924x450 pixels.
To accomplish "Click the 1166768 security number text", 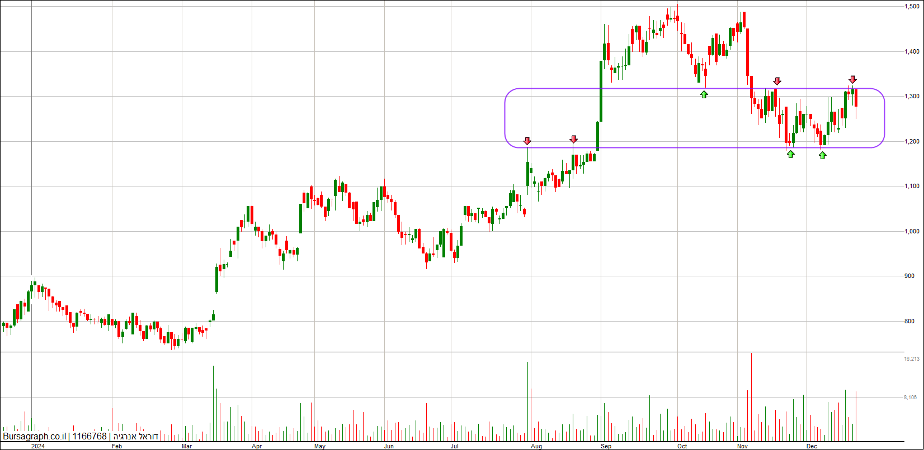I will tap(89, 437).
